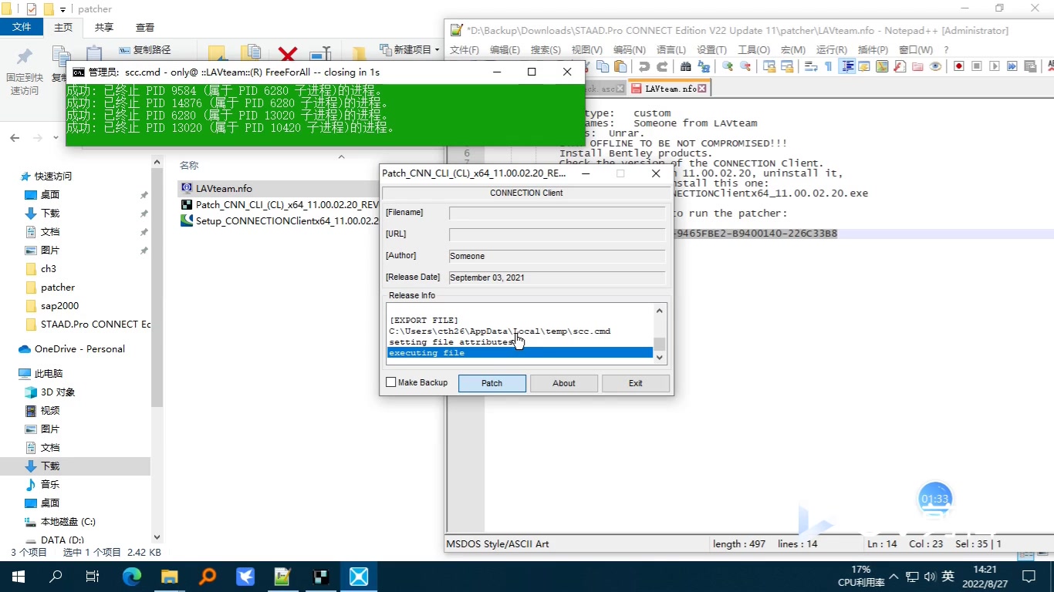The width and height of the screenshot is (1054, 592).
Task: Open Function List panel icon
Action: [x=899, y=66]
